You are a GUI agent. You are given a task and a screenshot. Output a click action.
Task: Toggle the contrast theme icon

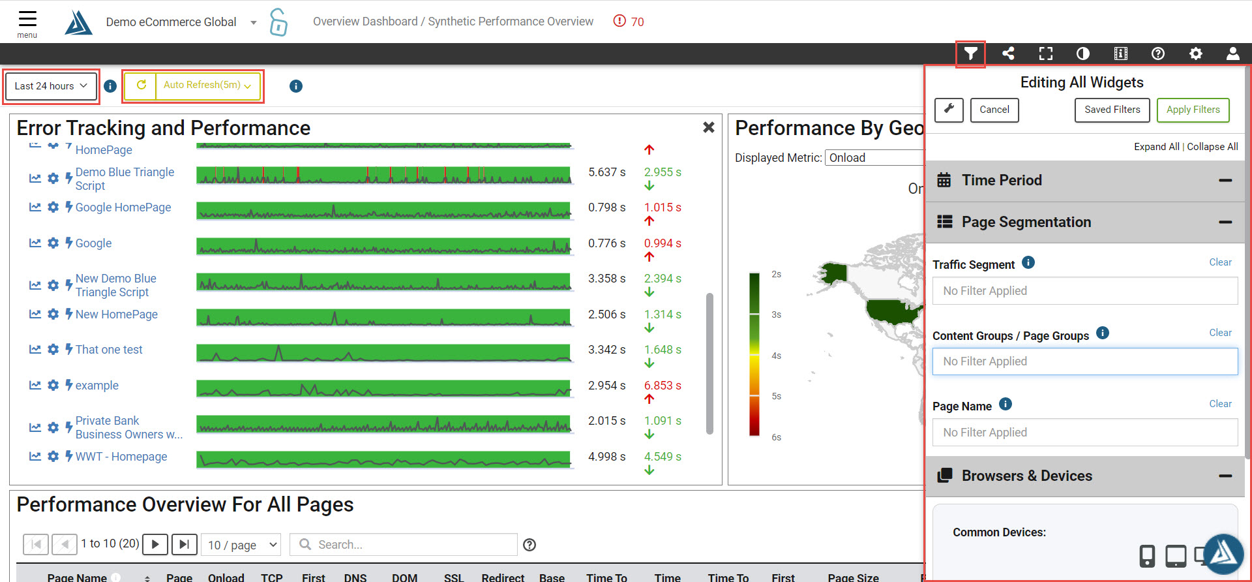pos(1083,54)
